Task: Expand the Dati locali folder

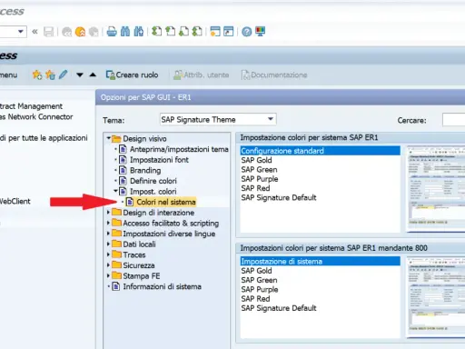Action: (x=108, y=244)
